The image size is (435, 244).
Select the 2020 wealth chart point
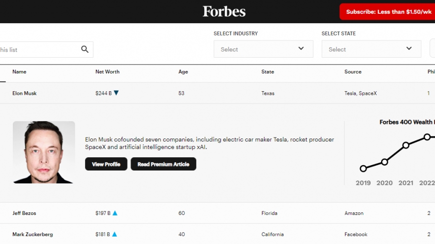(385, 162)
